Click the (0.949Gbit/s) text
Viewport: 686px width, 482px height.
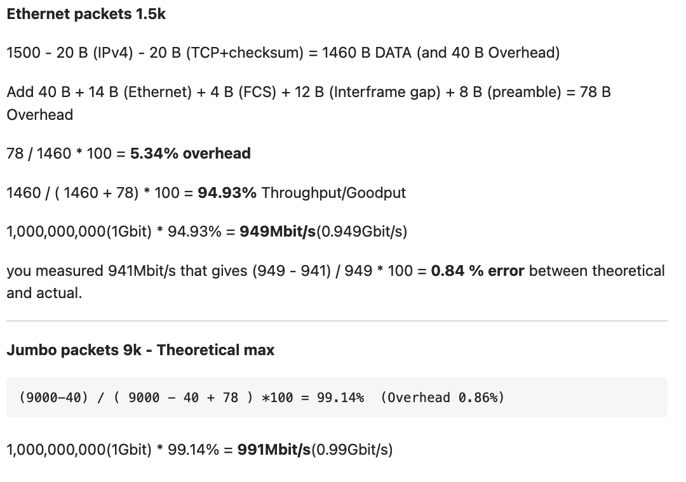point(362,231)
